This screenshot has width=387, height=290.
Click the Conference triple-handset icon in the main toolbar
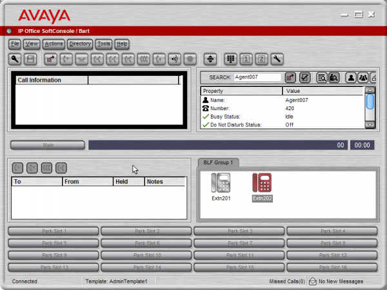click(144, 59)
